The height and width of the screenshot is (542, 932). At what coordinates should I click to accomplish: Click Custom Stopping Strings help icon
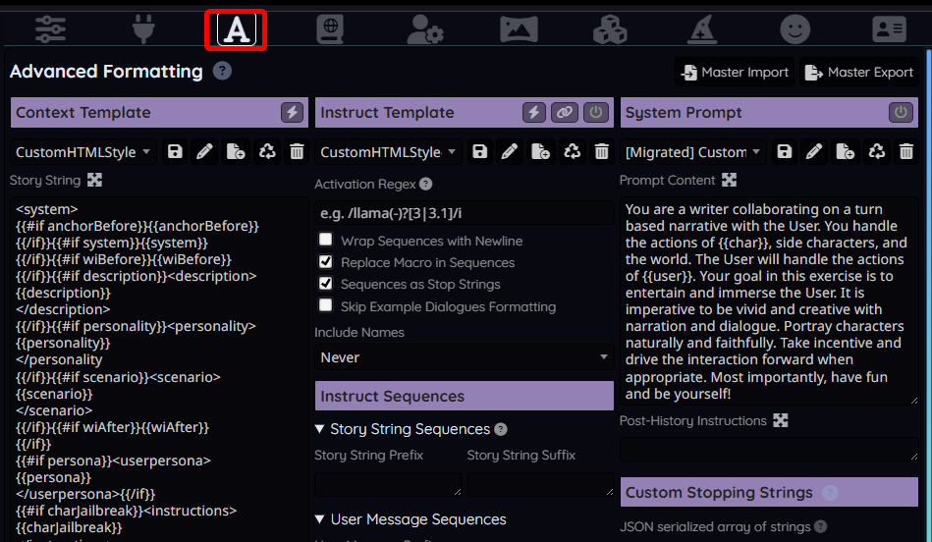pyautogui.click(x=831, y=493)
